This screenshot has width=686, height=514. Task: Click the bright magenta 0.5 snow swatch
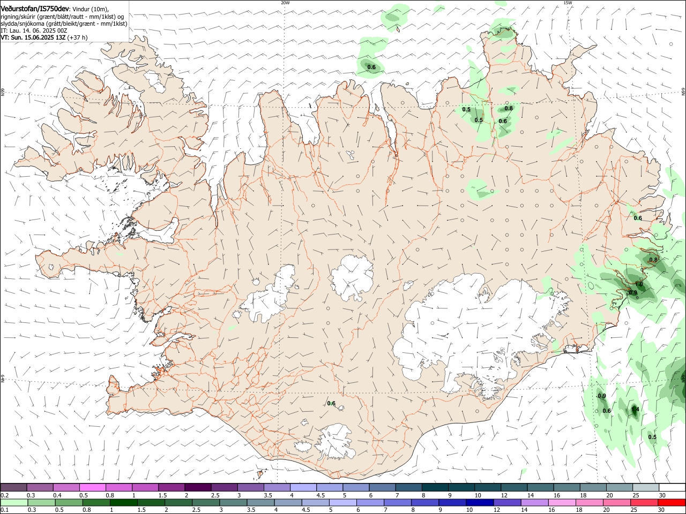tap(93, 487)
